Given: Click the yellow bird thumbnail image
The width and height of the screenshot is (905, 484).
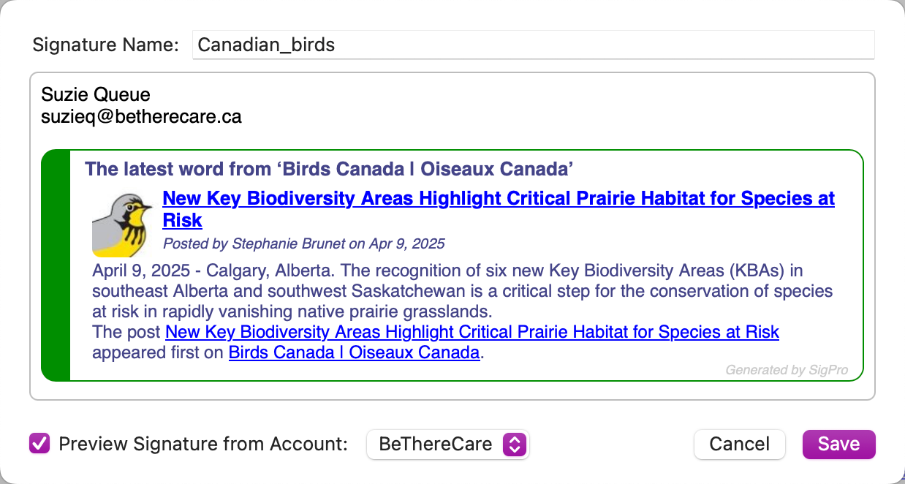Looking at the screenshot, I should tap(121, 224).
